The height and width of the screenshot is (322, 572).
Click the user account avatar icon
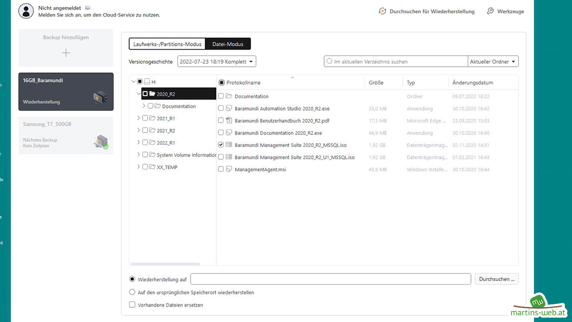tap(26, 11)
